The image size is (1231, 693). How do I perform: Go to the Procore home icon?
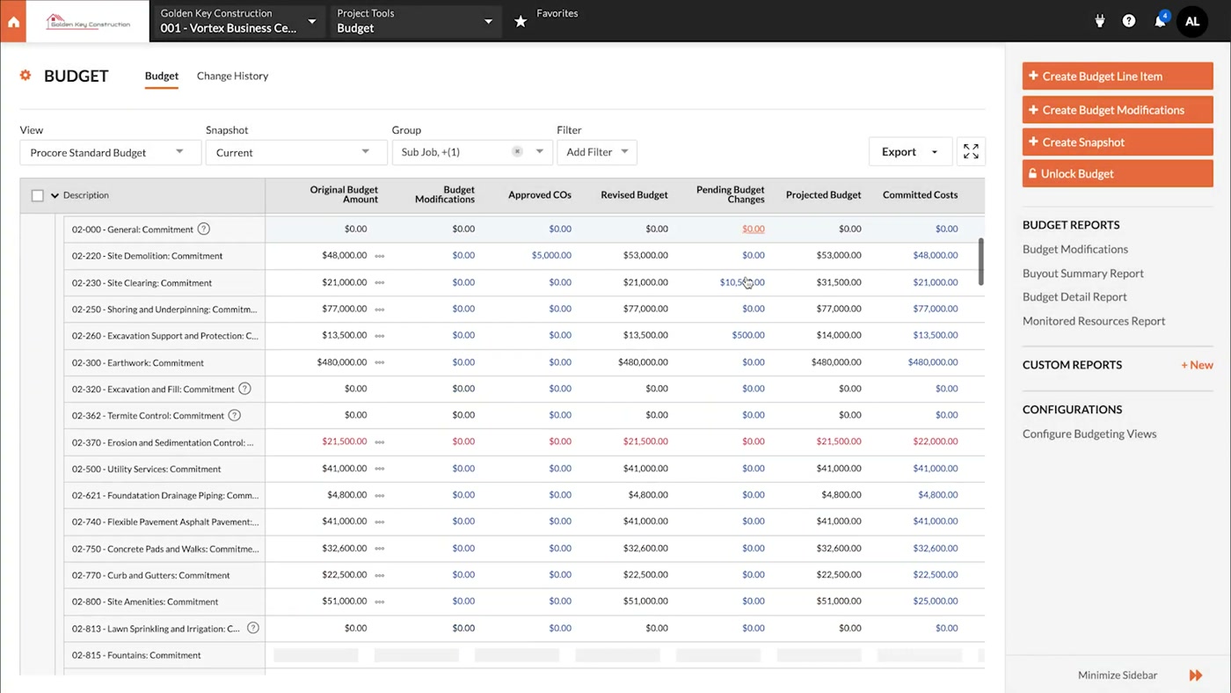[13, 22]
